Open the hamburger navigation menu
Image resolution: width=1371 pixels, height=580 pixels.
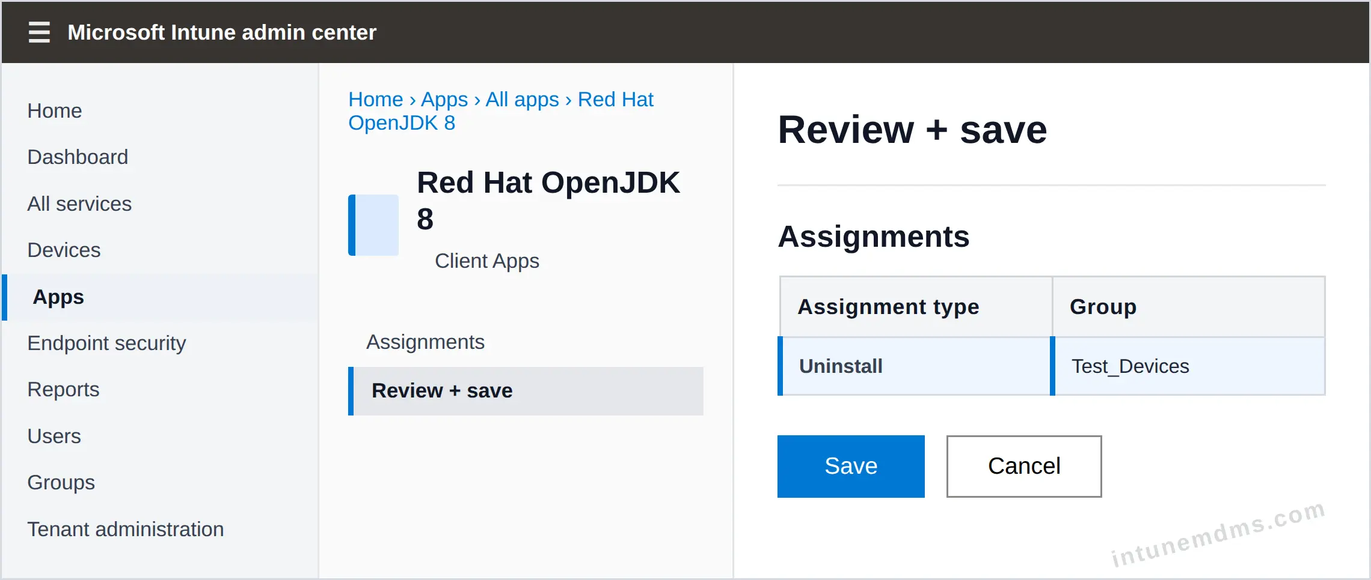coord(39,32)
